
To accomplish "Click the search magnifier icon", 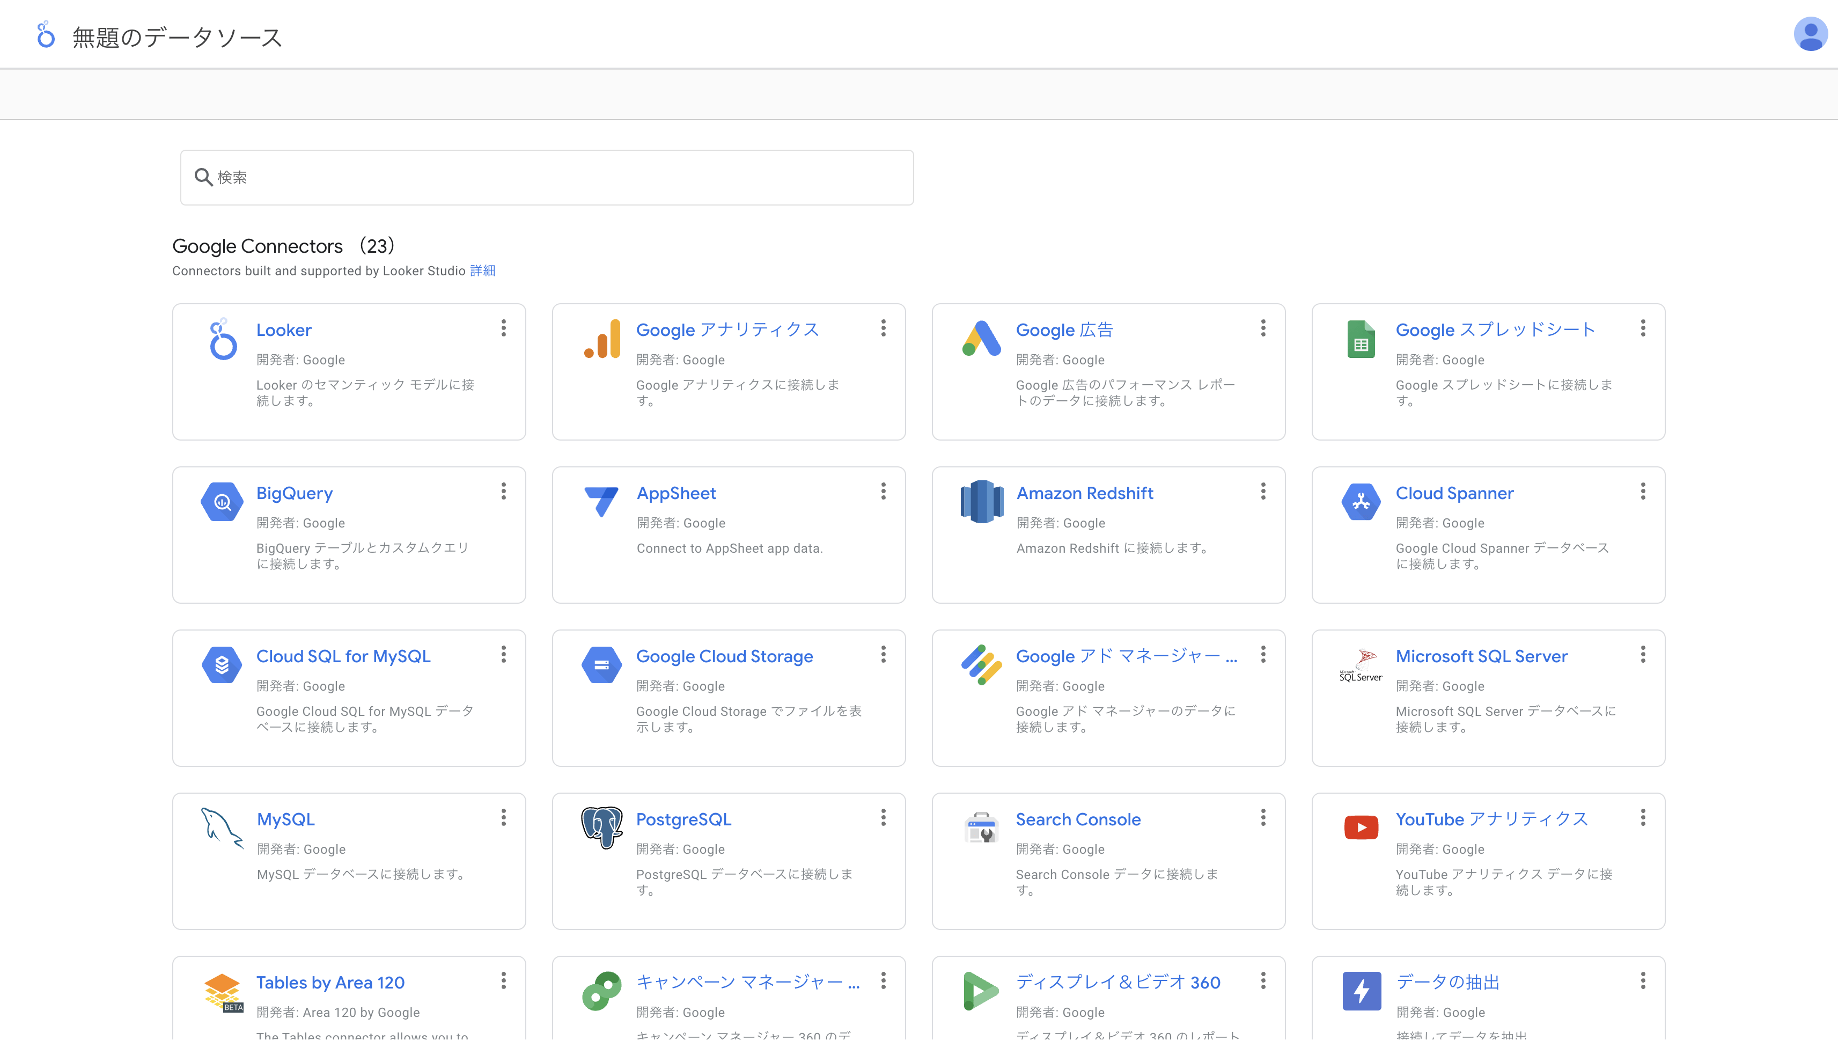I will (203, 177).
